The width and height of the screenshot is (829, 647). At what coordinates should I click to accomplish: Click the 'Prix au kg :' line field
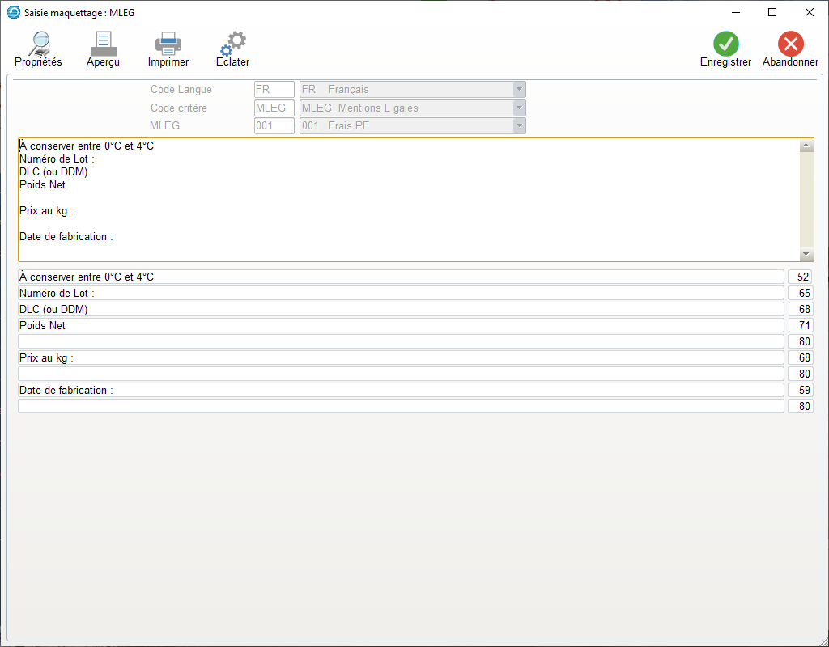pyautogui.click(x=401, y=357)
